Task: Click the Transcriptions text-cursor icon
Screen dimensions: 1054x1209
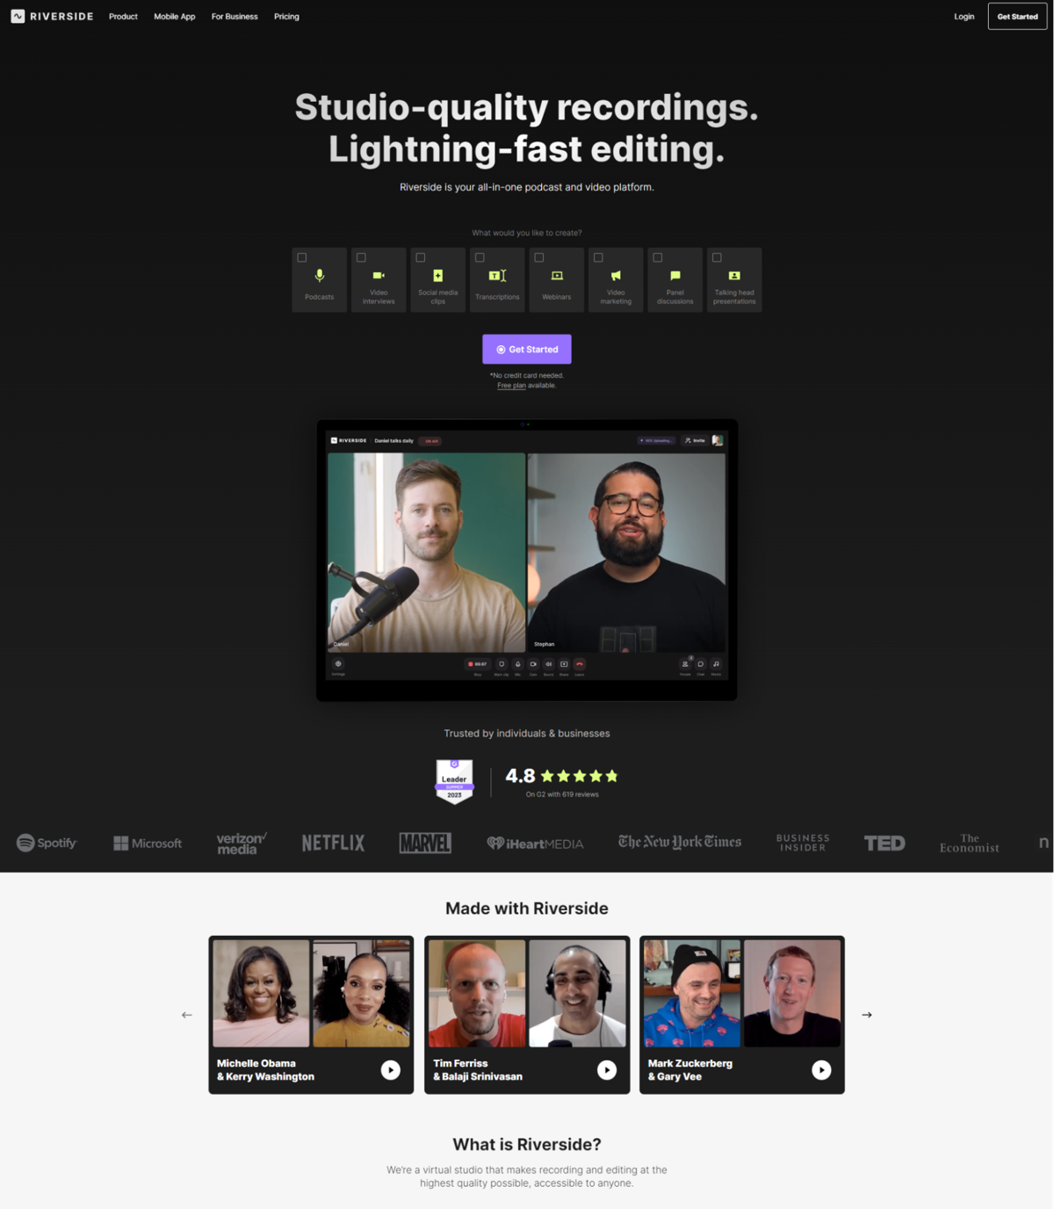Action: point(497,276)
